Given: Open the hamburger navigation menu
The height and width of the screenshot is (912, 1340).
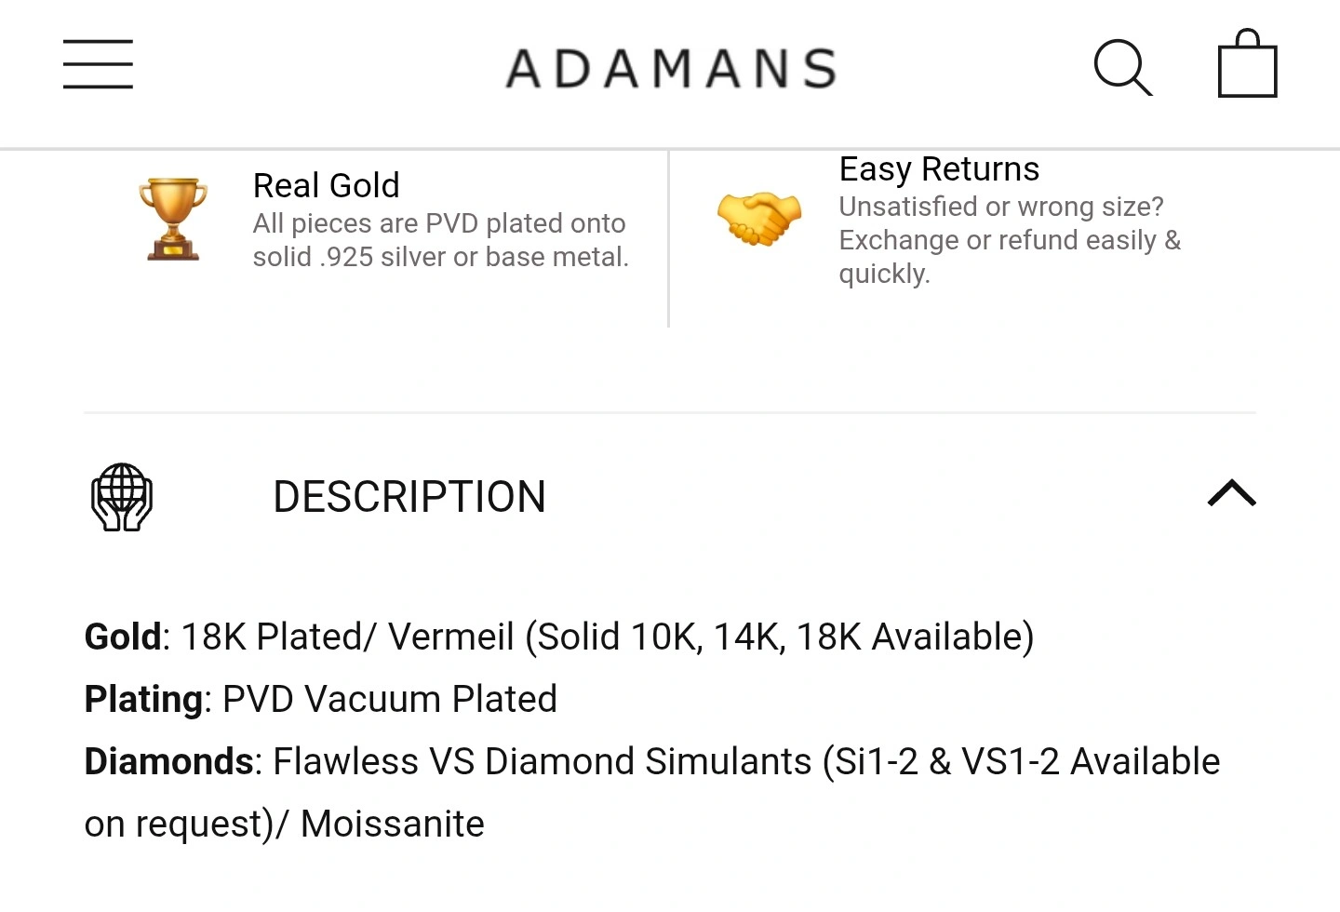Looking at the screenshot, I should tap(98, 64).
